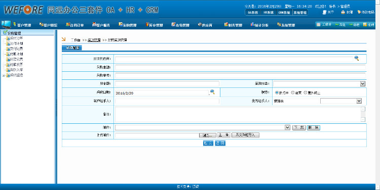Open the 采购管理 menu in the nav bar
380x190 pixels.
pos(128,25)
